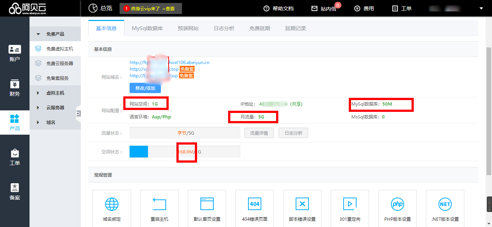The image size is (492, 227).
Task: Switch to the 日志分析 tab
Action: click(224, 28)
